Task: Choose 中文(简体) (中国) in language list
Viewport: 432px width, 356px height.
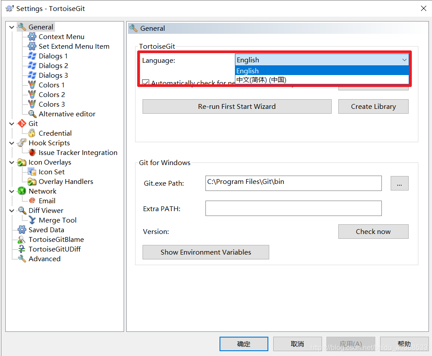Action: coord(322,79)
